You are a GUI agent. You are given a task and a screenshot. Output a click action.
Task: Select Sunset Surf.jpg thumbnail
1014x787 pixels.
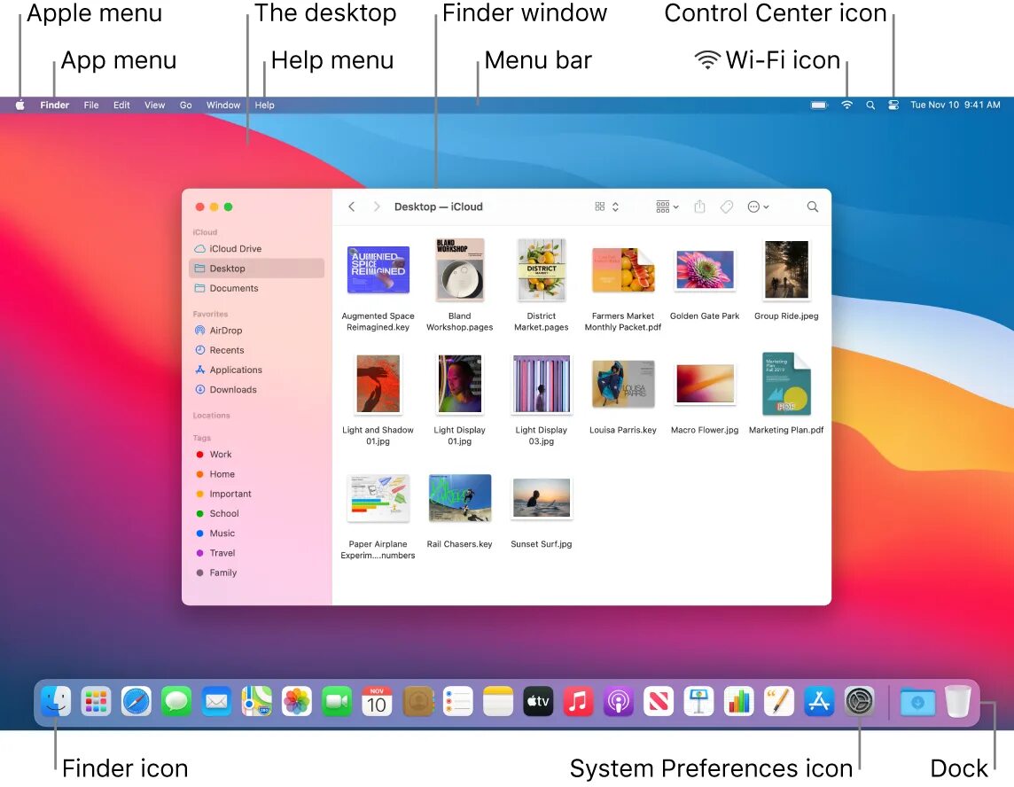coord(542,498)
